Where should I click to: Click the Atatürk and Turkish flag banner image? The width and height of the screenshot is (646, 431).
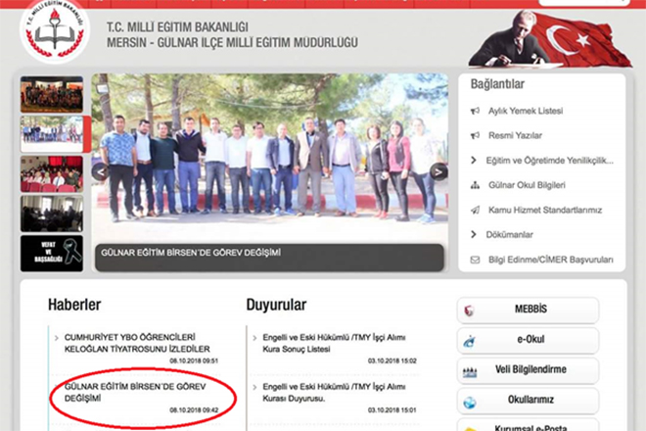click(550, 38)
